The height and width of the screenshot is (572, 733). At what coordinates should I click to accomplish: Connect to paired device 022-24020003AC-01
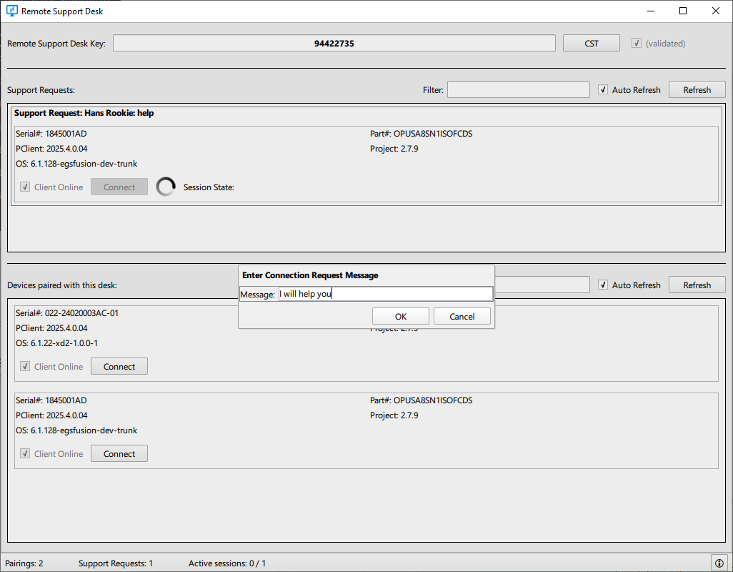119,367
